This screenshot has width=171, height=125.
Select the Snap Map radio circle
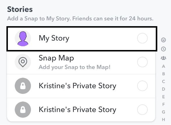(x=142, y=62)
